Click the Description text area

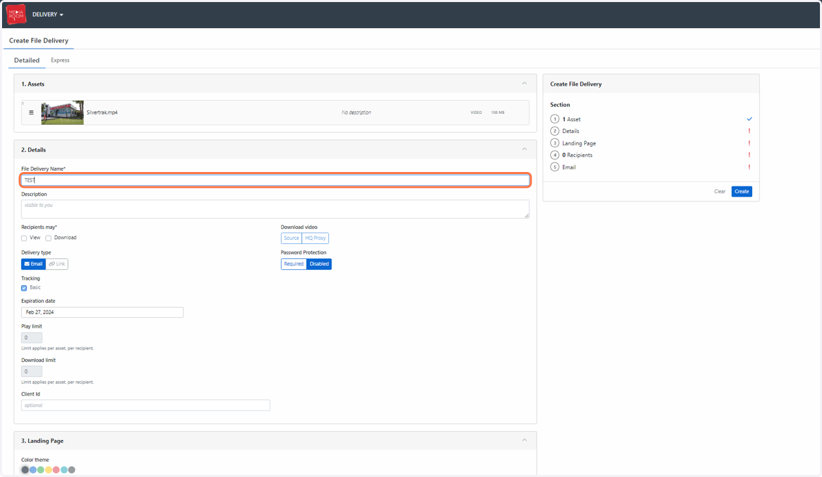point(275,209)
